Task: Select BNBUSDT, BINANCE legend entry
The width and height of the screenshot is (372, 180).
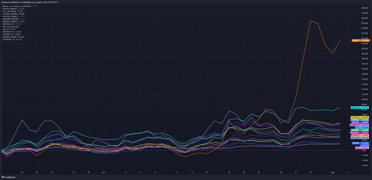Action: click(x=13, y=22)
